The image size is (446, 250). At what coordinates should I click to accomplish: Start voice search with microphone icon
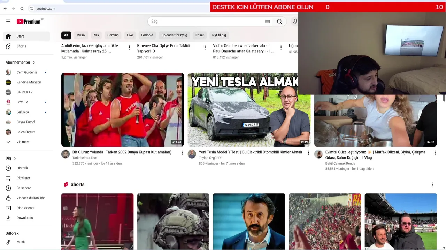pos(295,22)
